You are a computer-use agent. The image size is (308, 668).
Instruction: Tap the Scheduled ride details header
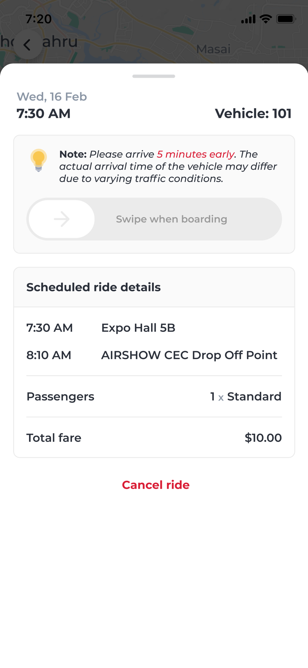coord(93,287)
